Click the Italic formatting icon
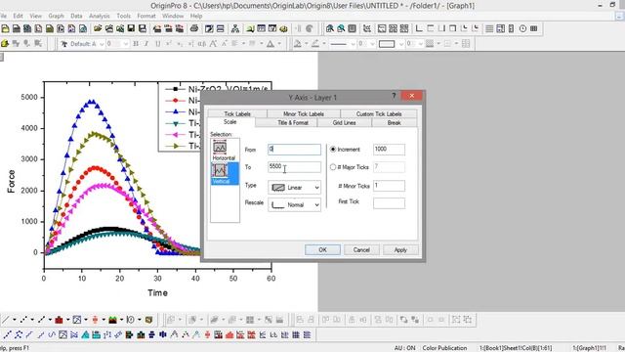The image size is (625, 352). point(146,44)
